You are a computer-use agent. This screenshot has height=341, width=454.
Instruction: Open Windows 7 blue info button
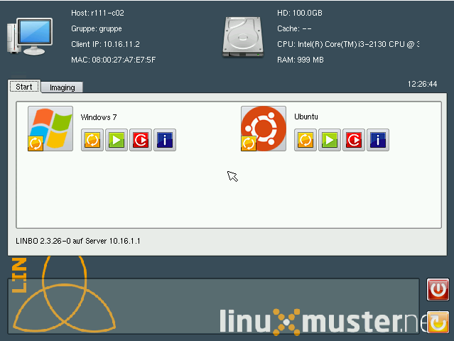tap(165, 140)
